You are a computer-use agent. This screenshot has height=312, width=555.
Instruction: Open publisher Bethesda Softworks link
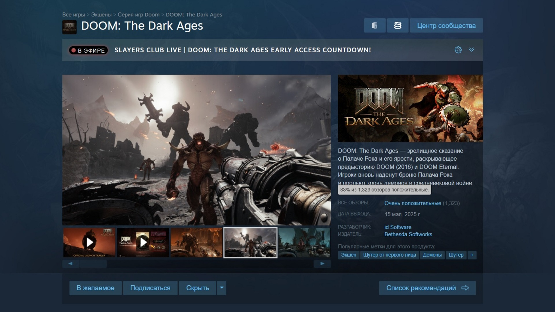pyautogui.click(x=408, y=234)
